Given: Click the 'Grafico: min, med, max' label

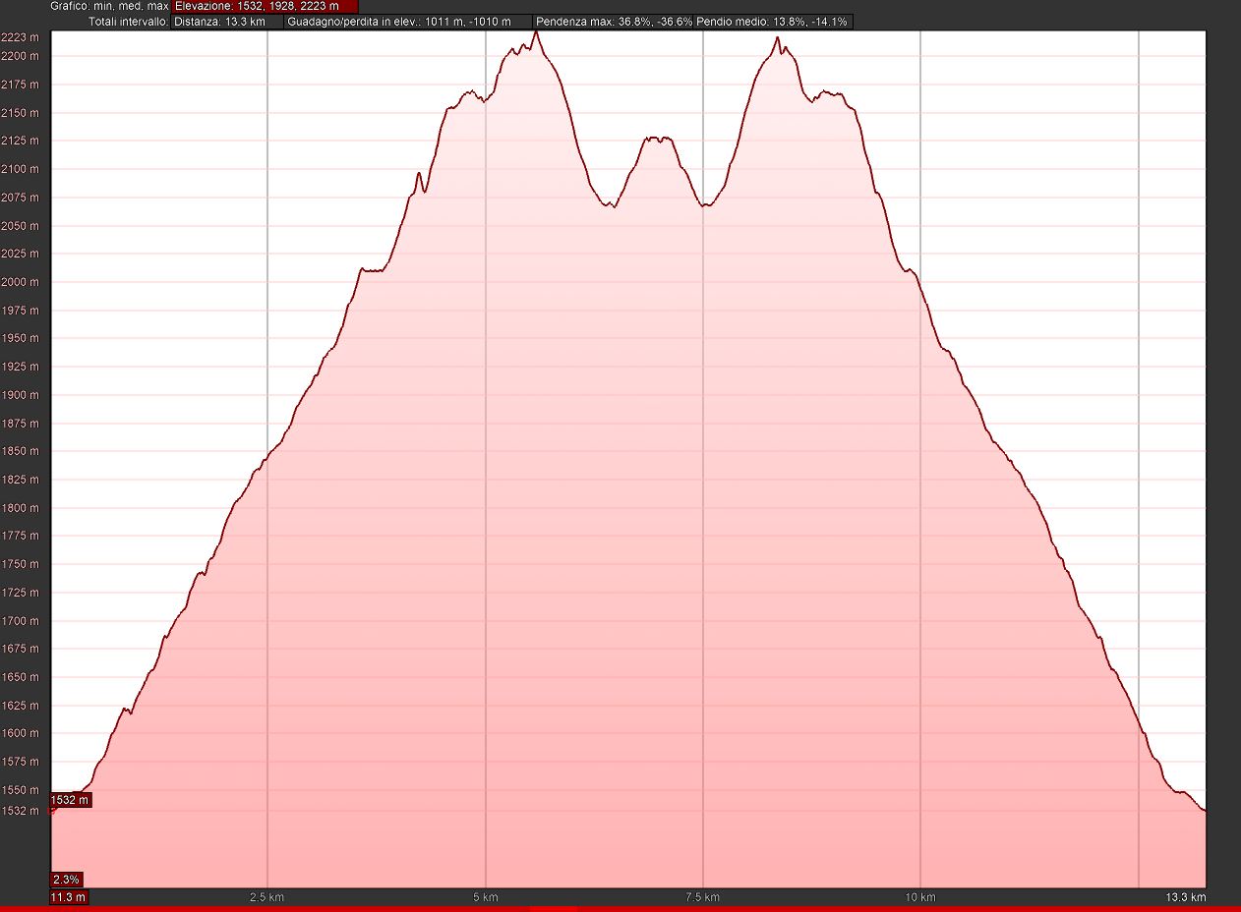Looking at the screenshot, I should (x=109, y=6).
